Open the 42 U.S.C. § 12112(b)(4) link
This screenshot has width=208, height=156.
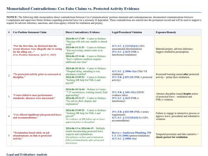click(125, 46)
